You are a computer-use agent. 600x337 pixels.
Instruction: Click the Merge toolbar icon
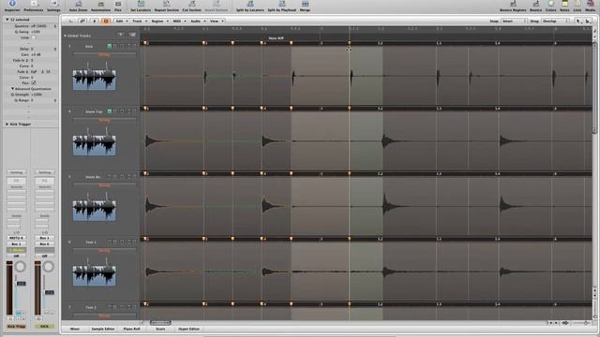[305, 4]
